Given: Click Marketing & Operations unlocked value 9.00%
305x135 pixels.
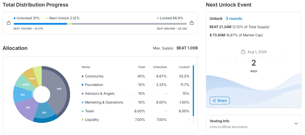Looking at the screenshot, I should (x=161, y=102).
